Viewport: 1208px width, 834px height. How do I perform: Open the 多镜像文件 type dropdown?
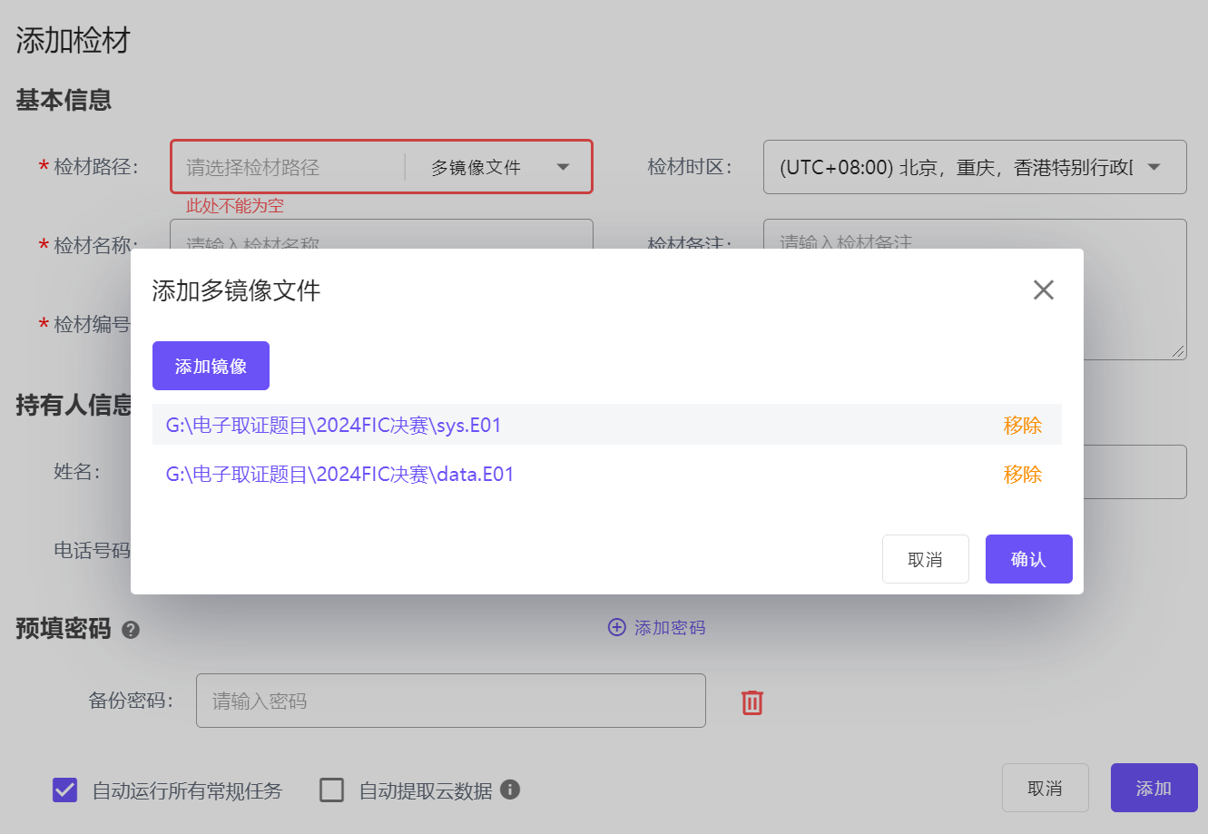[497, 167]
